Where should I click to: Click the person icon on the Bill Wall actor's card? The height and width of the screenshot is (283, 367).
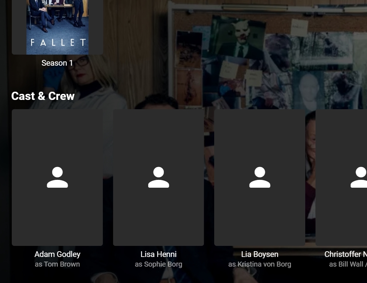click(x=359, y=177)
